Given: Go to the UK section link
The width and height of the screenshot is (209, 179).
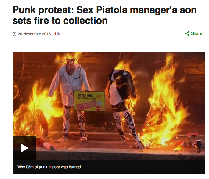Looking at the screenshot, I should click(58, 34).
